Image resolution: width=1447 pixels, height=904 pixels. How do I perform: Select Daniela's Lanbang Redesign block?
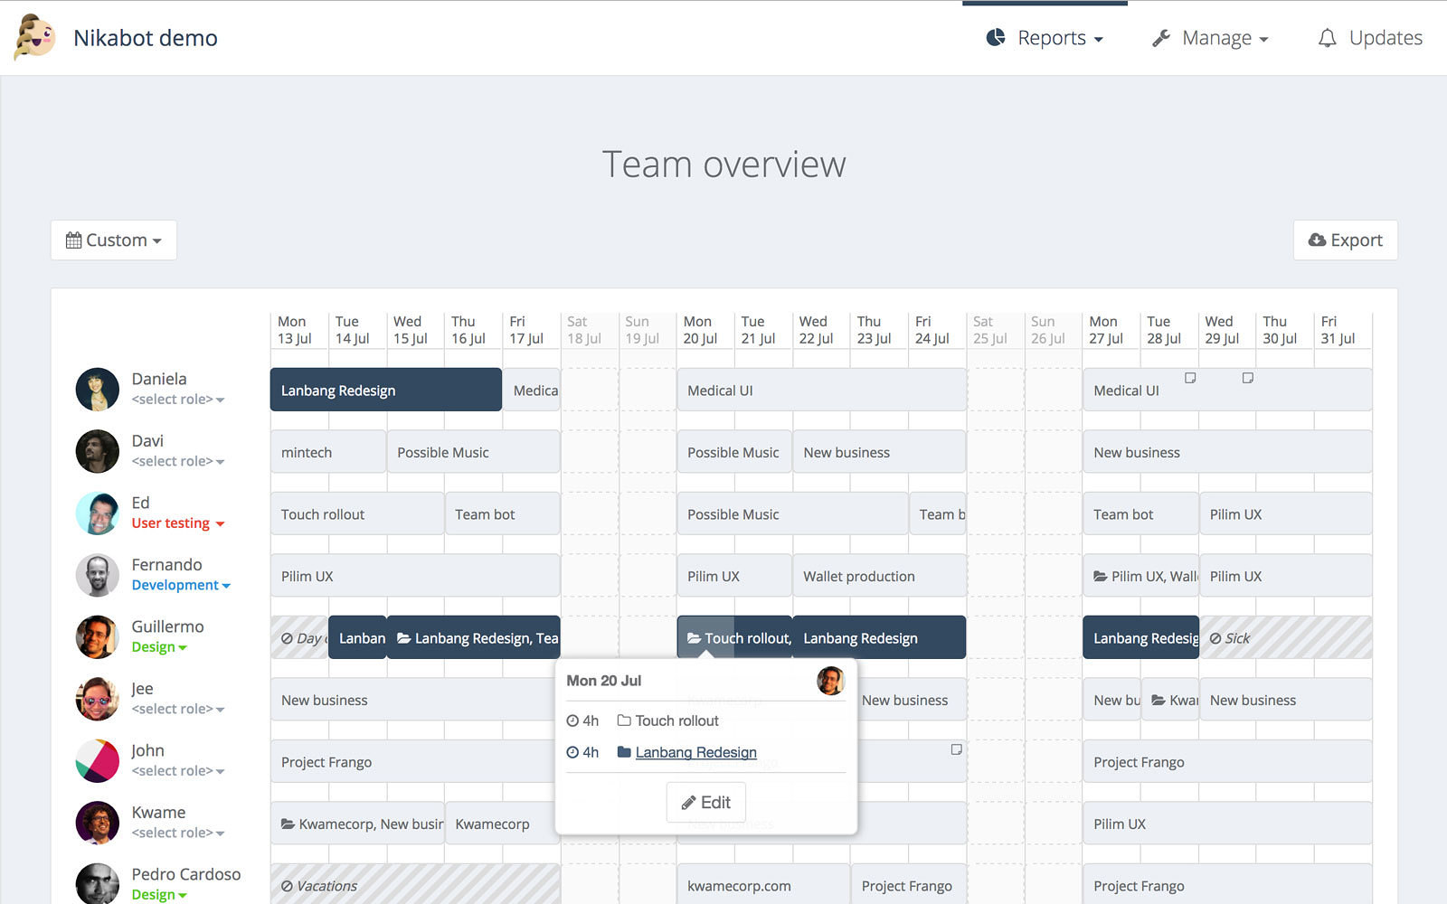[x=386, y=390]
